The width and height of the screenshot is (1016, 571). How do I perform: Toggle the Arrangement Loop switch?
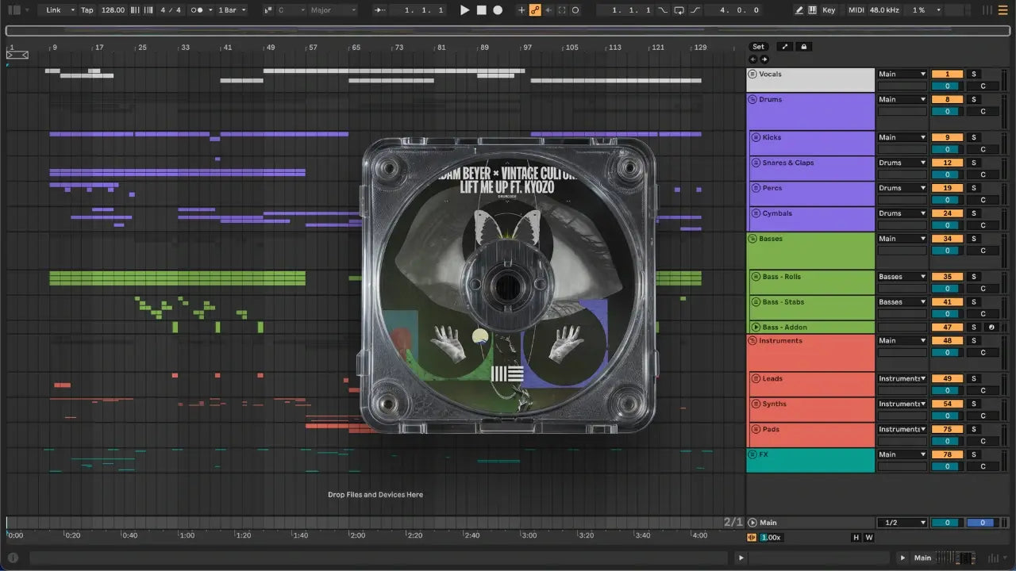(x=679, y=10)
